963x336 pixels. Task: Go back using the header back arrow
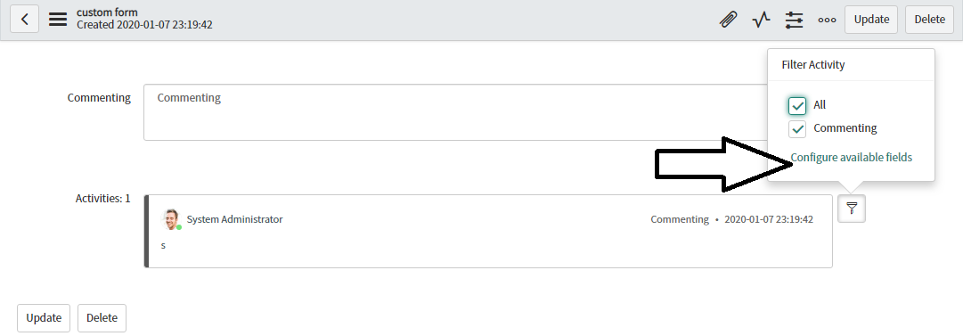(x=25, y=19)
